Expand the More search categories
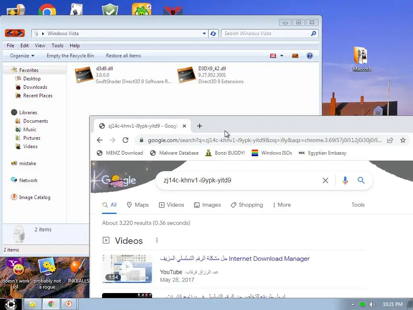 coord(282,205)
